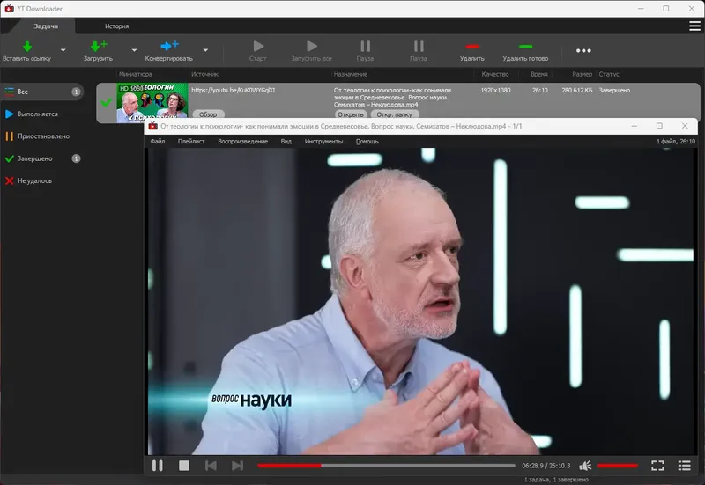Click the 06:28.9 / 26:10.3 time display
705x485 pixels.
point(545,466)
